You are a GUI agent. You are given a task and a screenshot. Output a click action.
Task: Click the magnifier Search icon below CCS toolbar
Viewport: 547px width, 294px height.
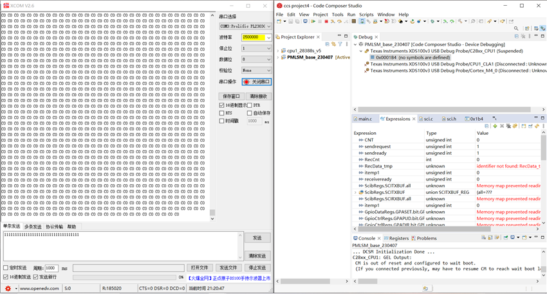pos(516,28)
